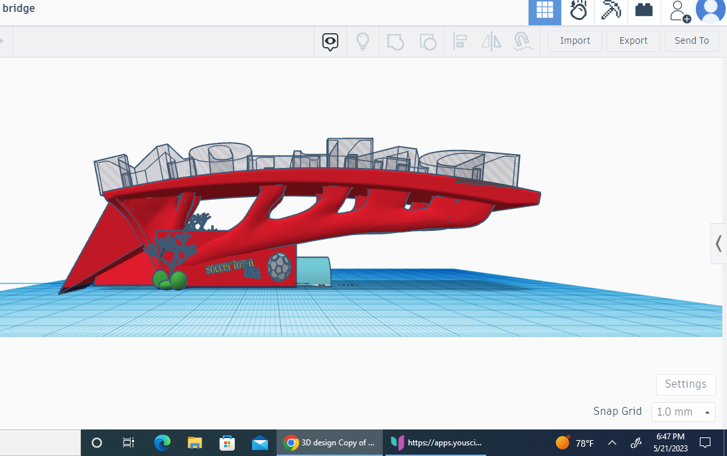Open Windows Cortana search circle
Screen dimensions: 727x456
96,443
